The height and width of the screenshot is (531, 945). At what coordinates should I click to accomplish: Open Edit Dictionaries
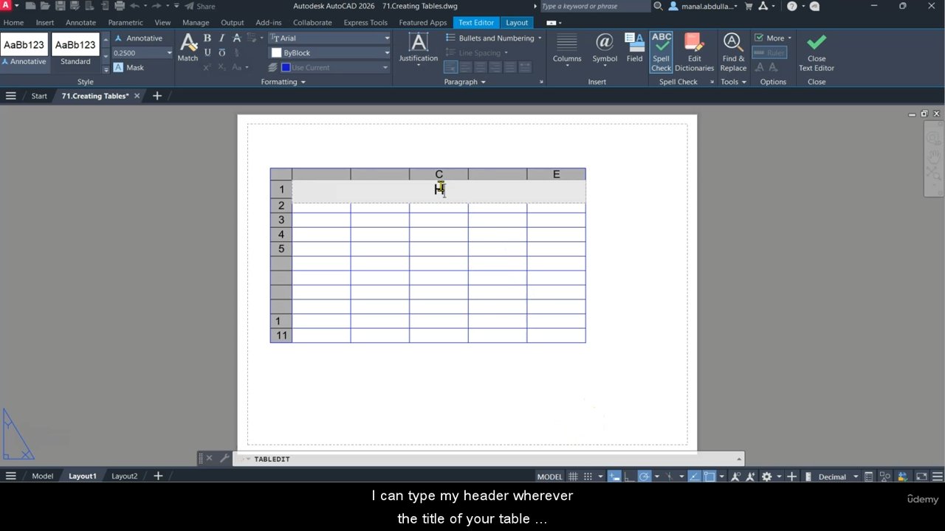[x=694, y=52]
